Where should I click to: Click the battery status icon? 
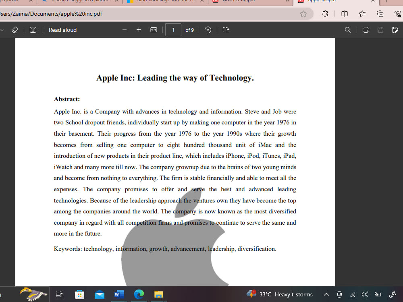[378, 294]
